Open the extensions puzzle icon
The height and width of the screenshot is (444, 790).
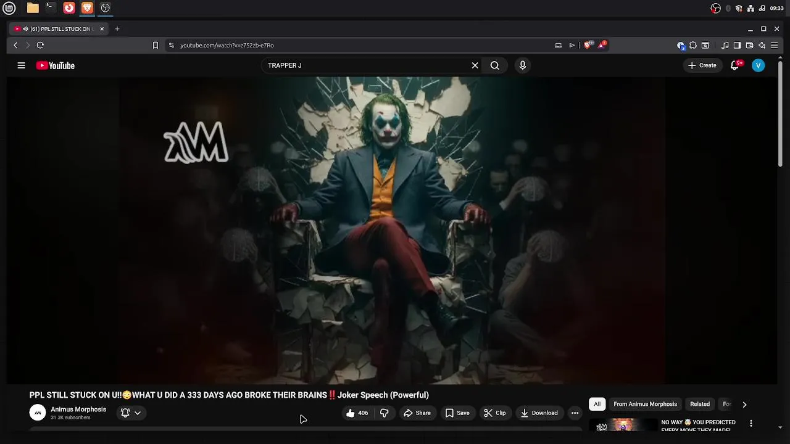point(693,45)
